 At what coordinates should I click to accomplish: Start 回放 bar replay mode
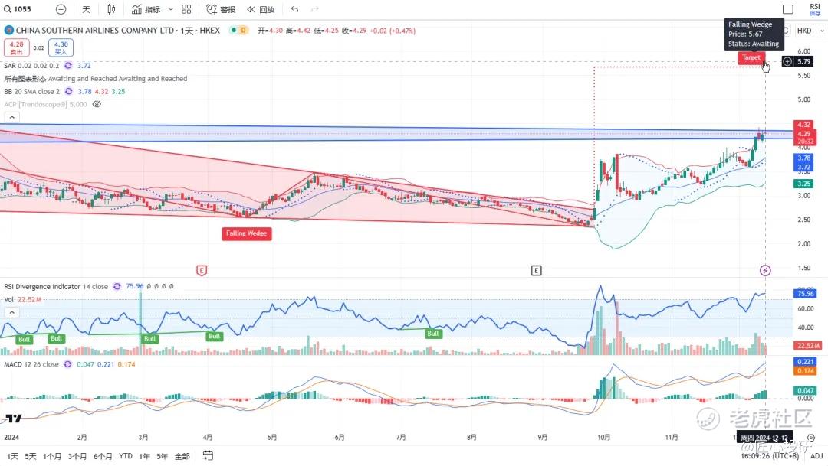tap(261, 9)
